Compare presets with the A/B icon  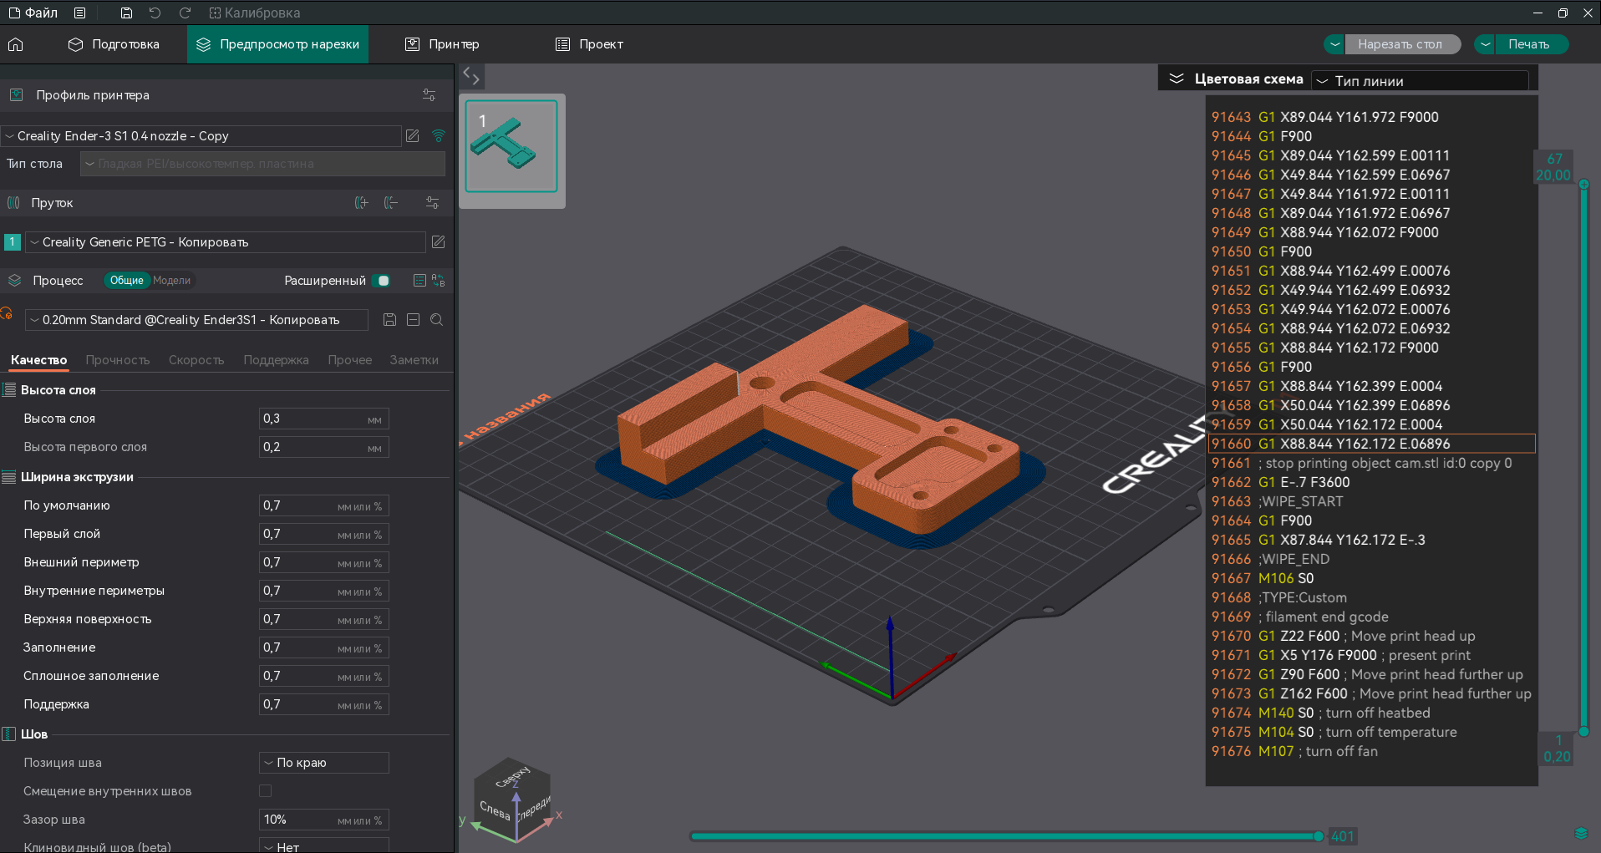[439, 281]
